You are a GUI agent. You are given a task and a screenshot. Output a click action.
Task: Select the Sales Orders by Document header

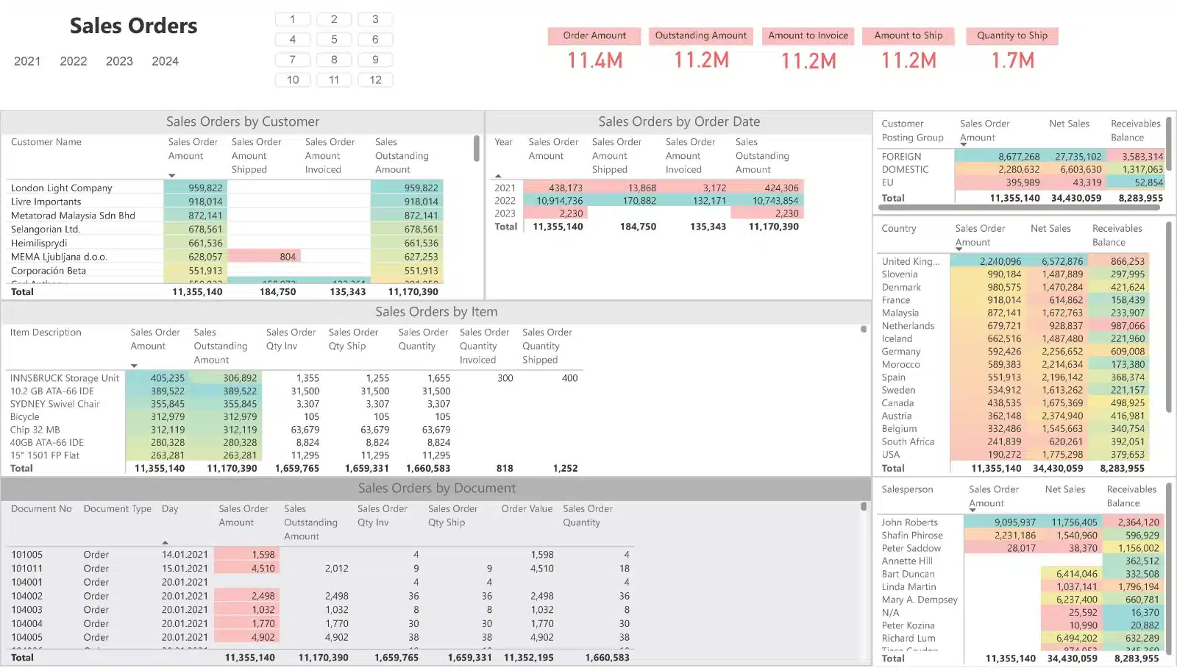pos(436,489)
